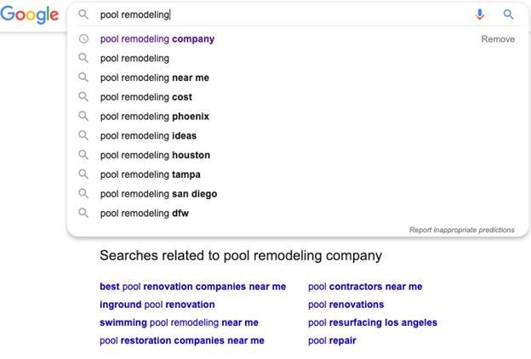The image size is (531, 359).
Task: Open 'Report inappropriate predictions' link
Action: [462, 230]
